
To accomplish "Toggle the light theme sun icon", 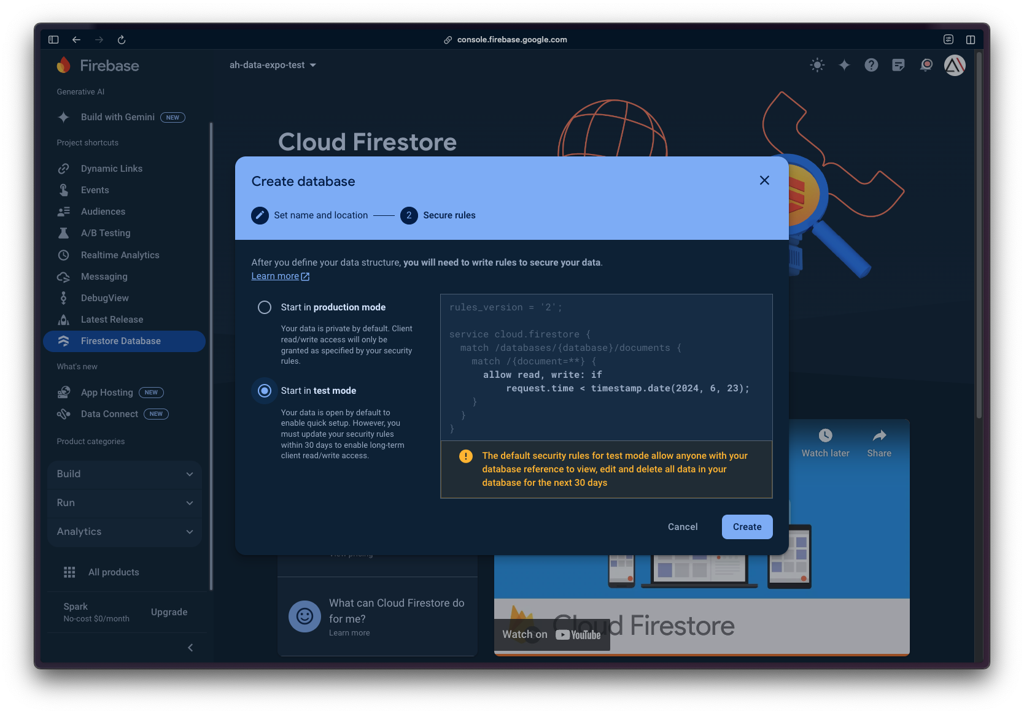I will tap(817, 65).
